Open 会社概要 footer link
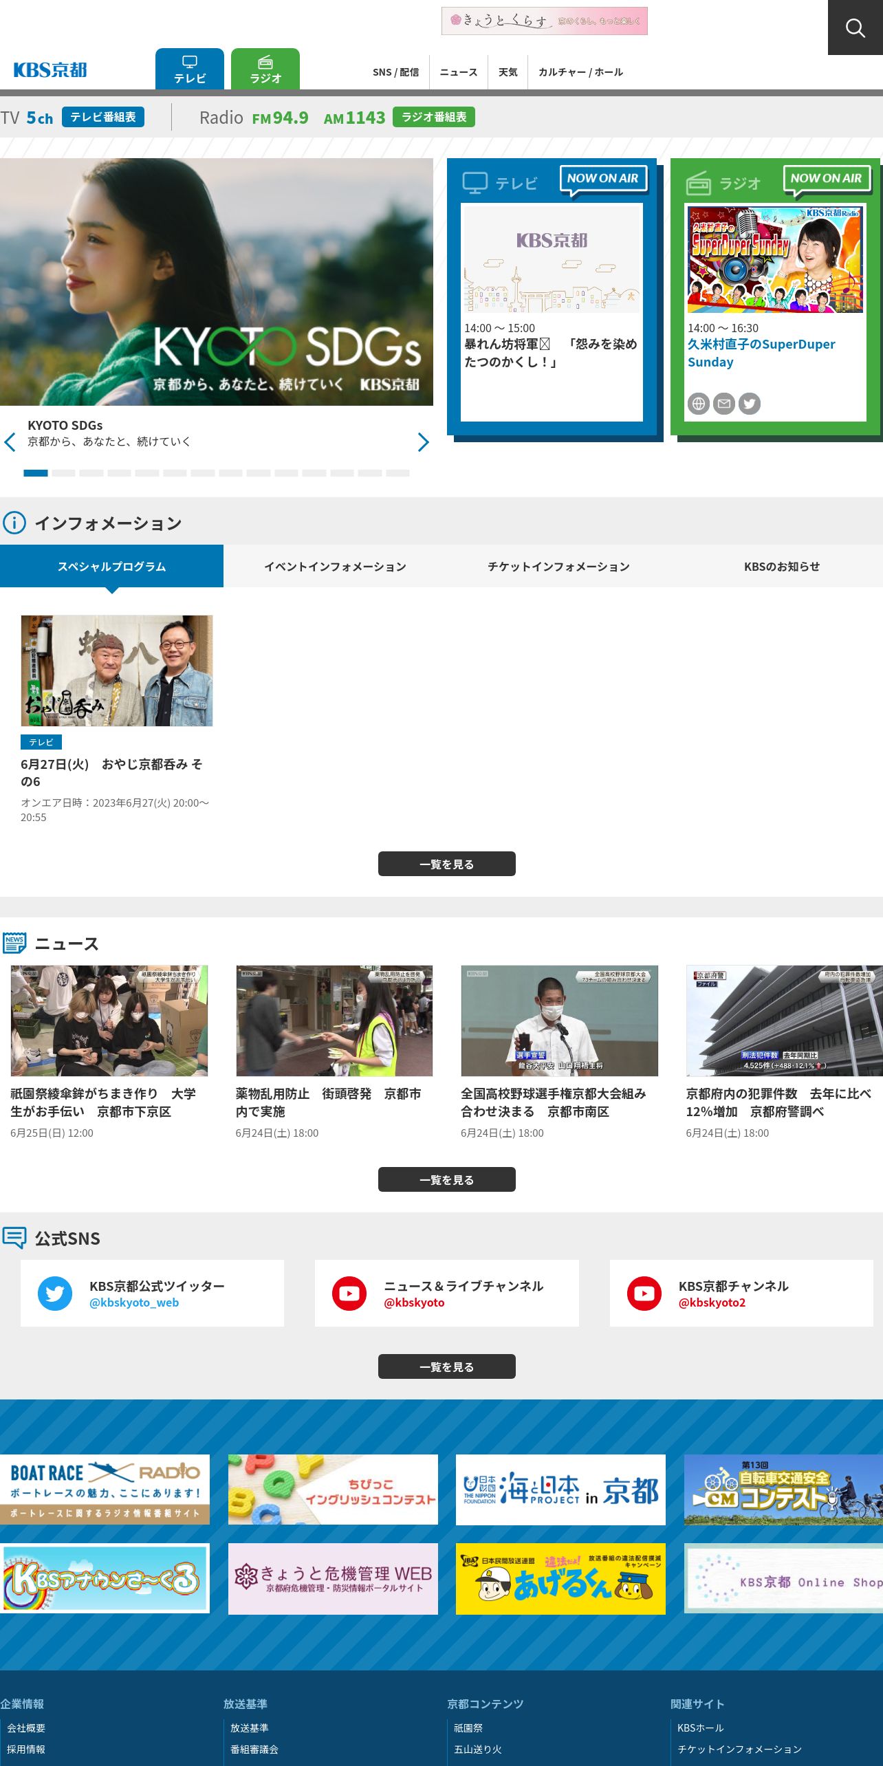Screen dimensions: 883x1766 pos(26,1727)
